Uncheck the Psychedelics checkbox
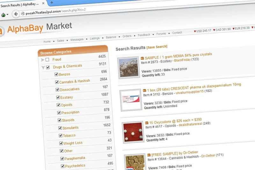 coord(62,166)
